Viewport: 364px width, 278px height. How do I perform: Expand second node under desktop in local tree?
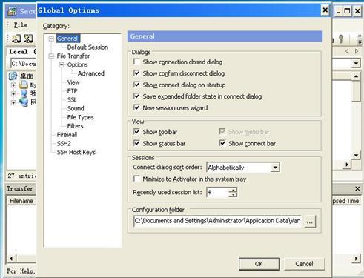(x=13, y=94)
